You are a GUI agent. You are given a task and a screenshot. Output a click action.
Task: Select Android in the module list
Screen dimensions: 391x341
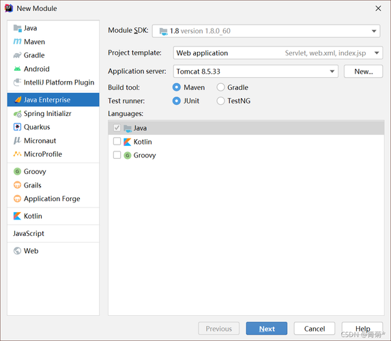53,69
